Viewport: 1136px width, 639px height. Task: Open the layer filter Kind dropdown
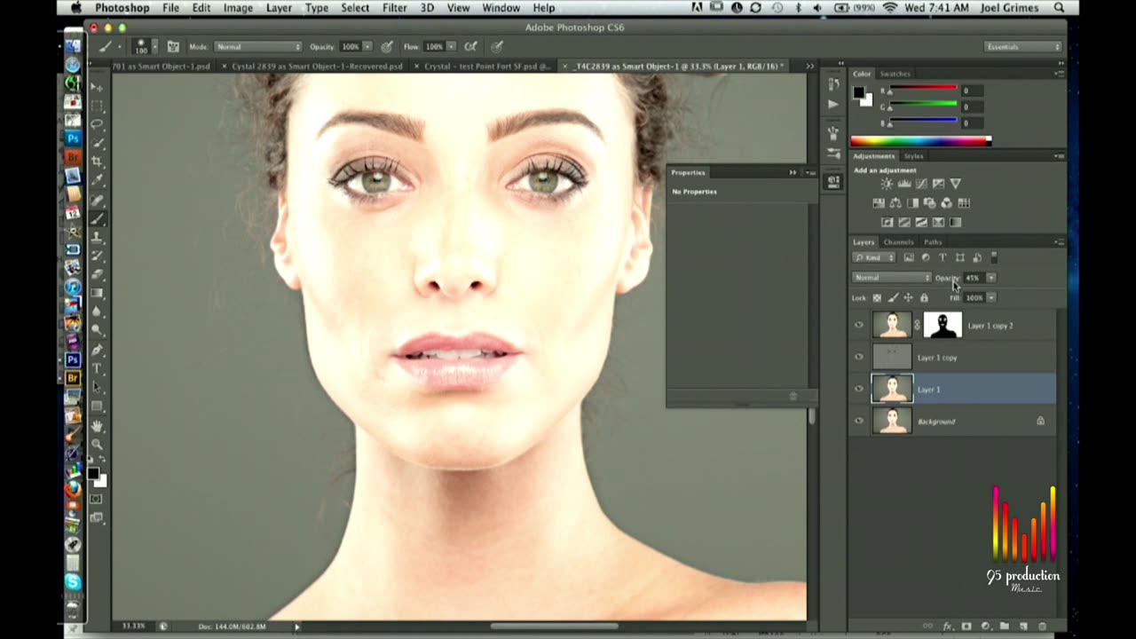tap(874, 257)
